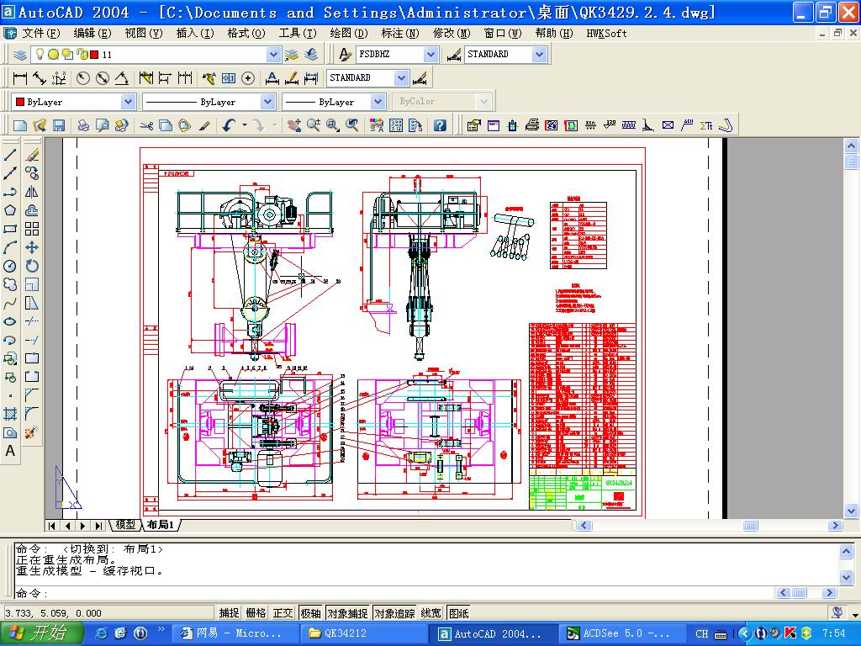
Task: Click the drawing area's vertical scrollbar down arrow
Action: click(x=850, y=509)
